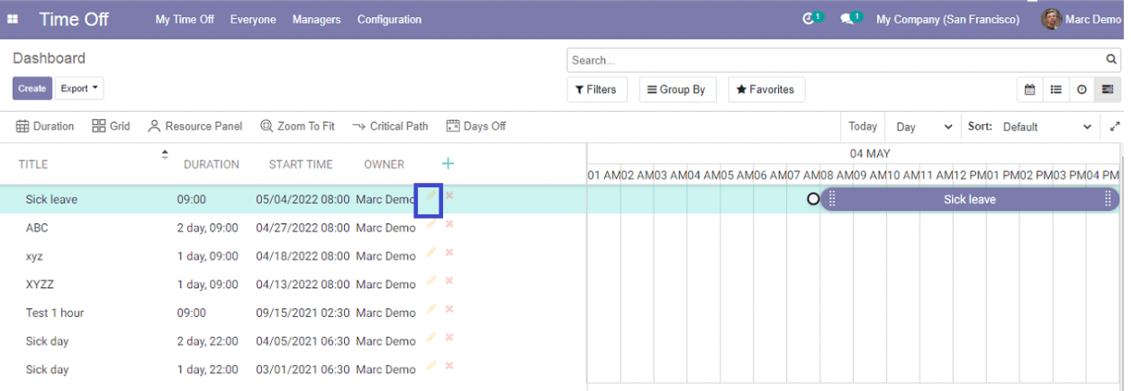Delete the ABC row using red X
This screenshot has height=391, width=1131.
point(449,224)
